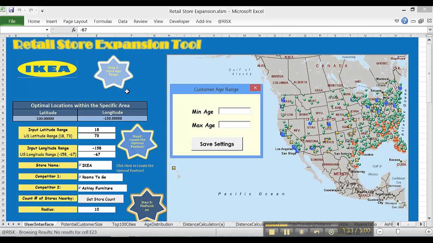The width and height of the screenshot is (433, 243).
Task: Restore down the workbook window
Action: click(421, 21)
